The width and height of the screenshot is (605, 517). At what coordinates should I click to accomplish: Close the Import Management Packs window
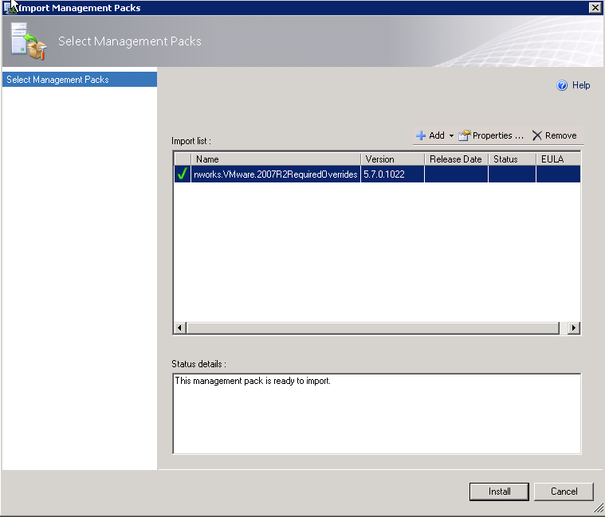point(595,7)
